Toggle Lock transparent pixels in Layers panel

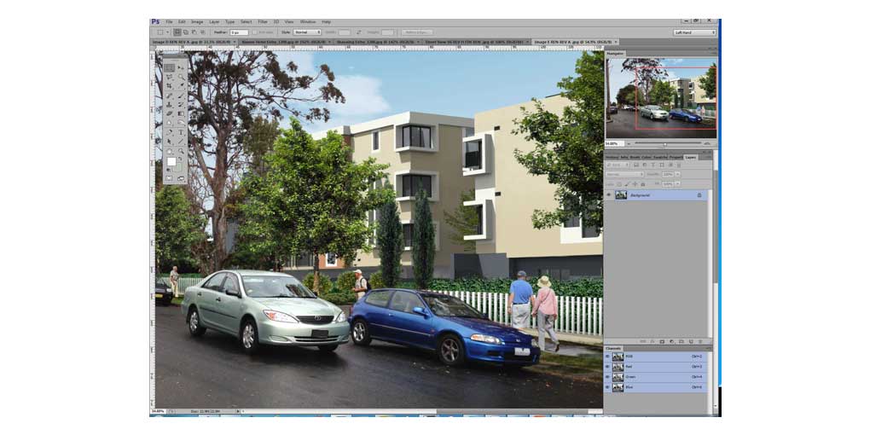click(618, 184)
